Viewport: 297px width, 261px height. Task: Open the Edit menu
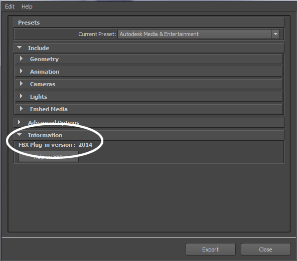click(10, 7)
